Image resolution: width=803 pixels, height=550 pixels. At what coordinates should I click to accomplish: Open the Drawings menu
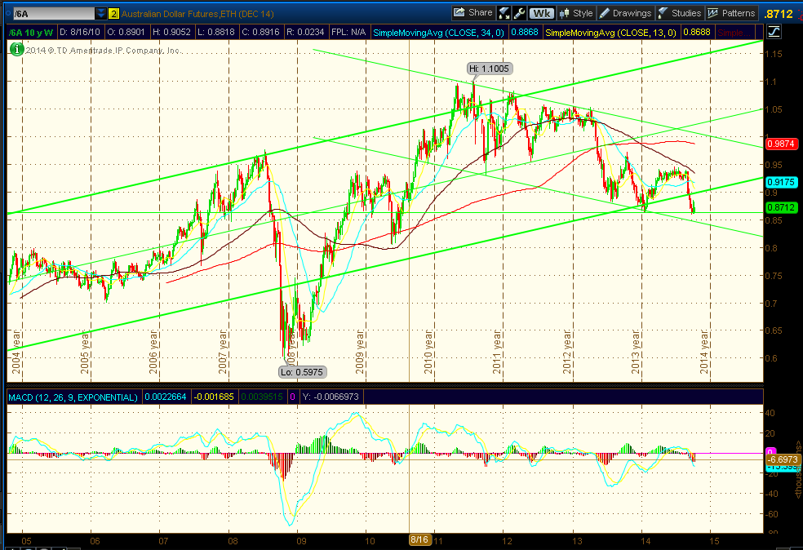626,13
